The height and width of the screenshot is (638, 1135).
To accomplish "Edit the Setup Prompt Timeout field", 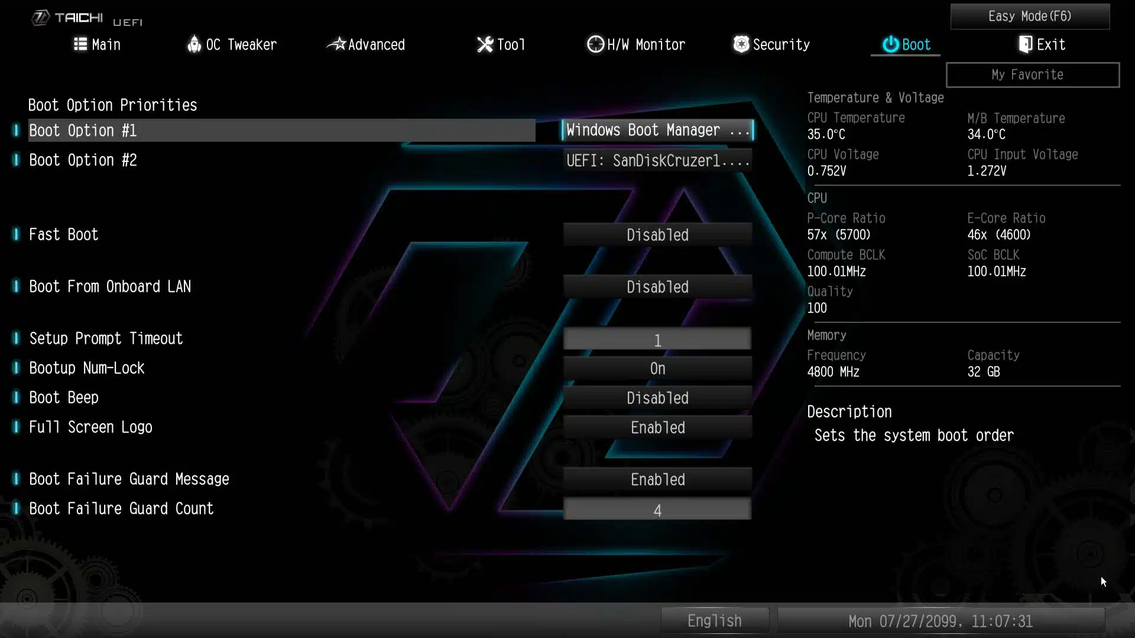I will (657, 339).
